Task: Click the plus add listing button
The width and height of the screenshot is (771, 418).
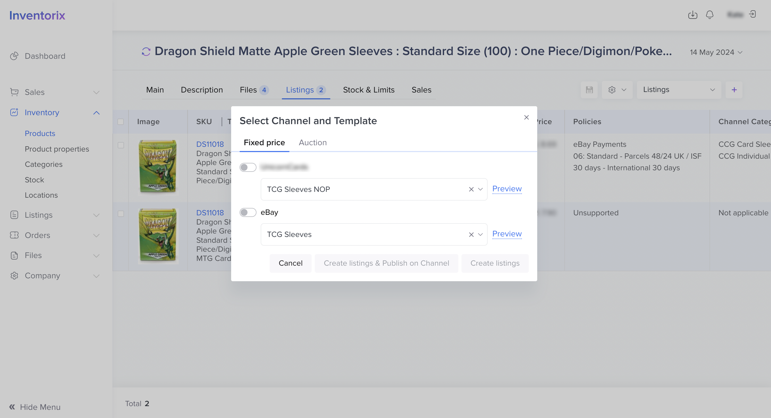Action: click(734, 90)
